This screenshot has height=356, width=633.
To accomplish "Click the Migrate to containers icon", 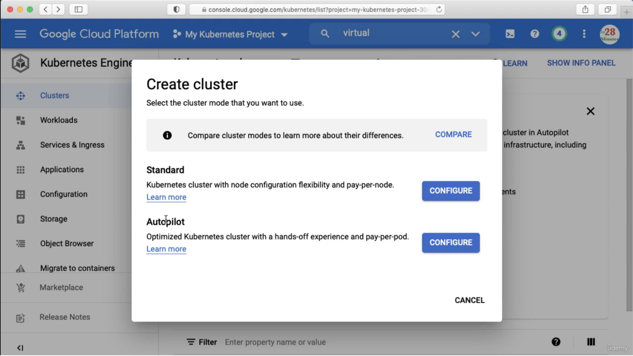I will [x=20, y=268].
